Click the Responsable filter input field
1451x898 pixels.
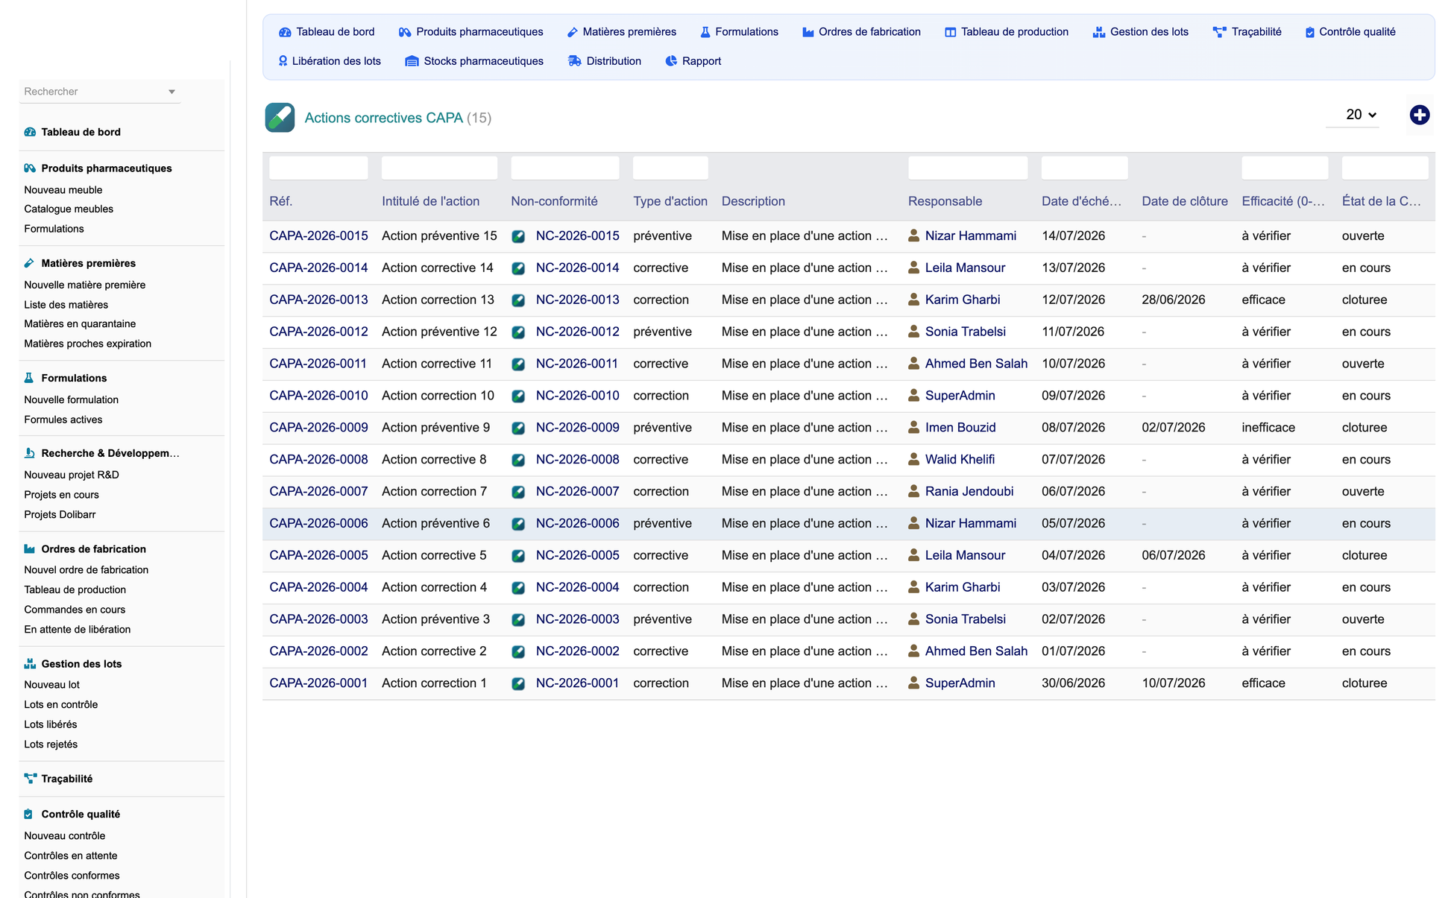pyautogui.click(x=968, y=168)
